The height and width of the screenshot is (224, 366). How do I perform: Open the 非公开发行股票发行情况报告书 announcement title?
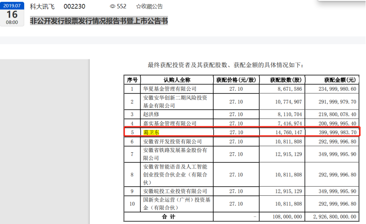pos(99,21)
